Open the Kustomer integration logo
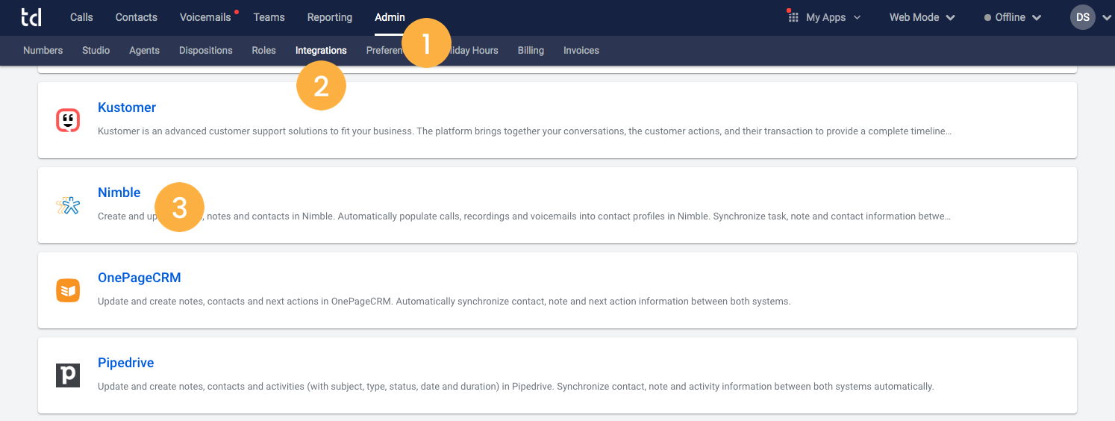 tap(68, 120)
